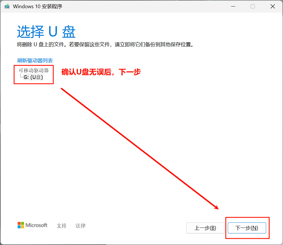
Task: Refresh drive list via 刷新驱动器列表 link
Action: pyautogui.click(x=35, y=61)
